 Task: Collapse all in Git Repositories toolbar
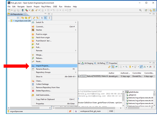coord(18,18)
